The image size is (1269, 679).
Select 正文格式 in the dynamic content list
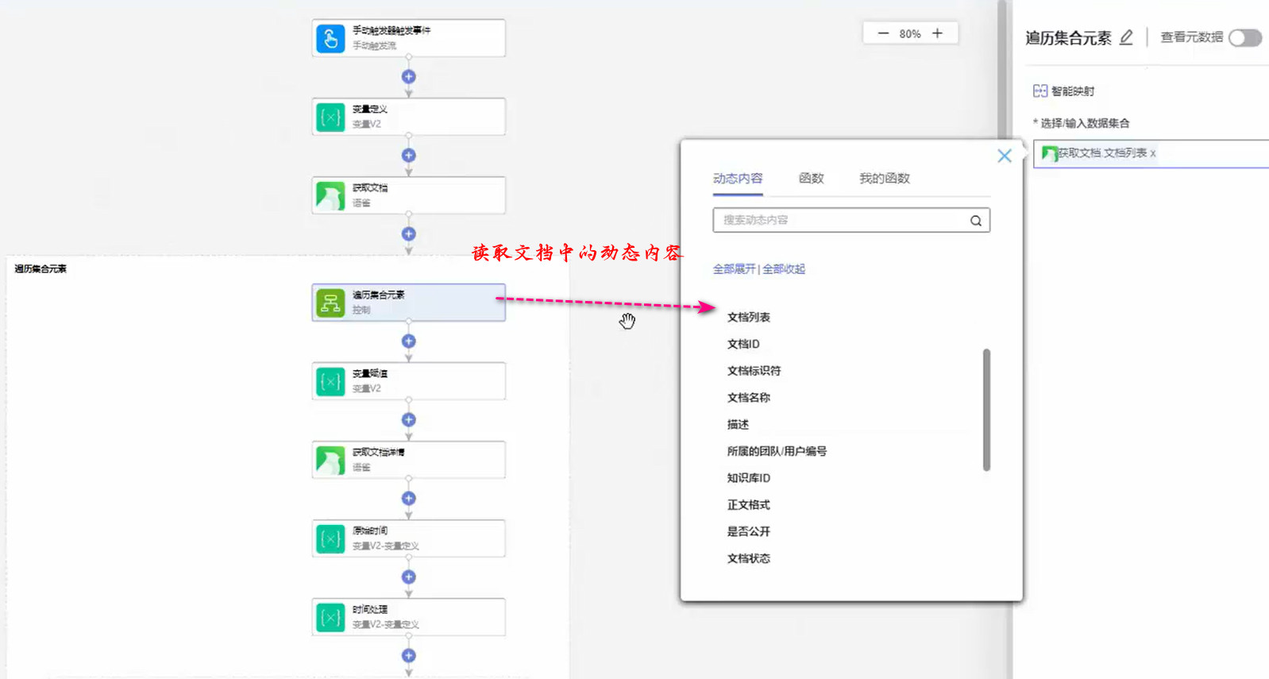[x=749, y=505]
